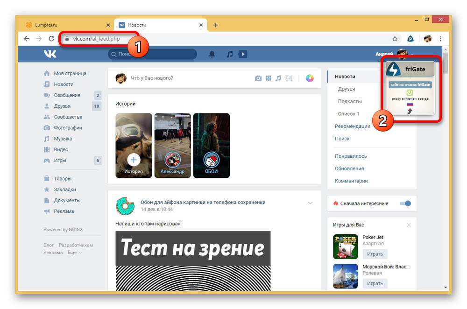
Task: Open the Разработчикам footer link
Action: click(x=76, y=246)
